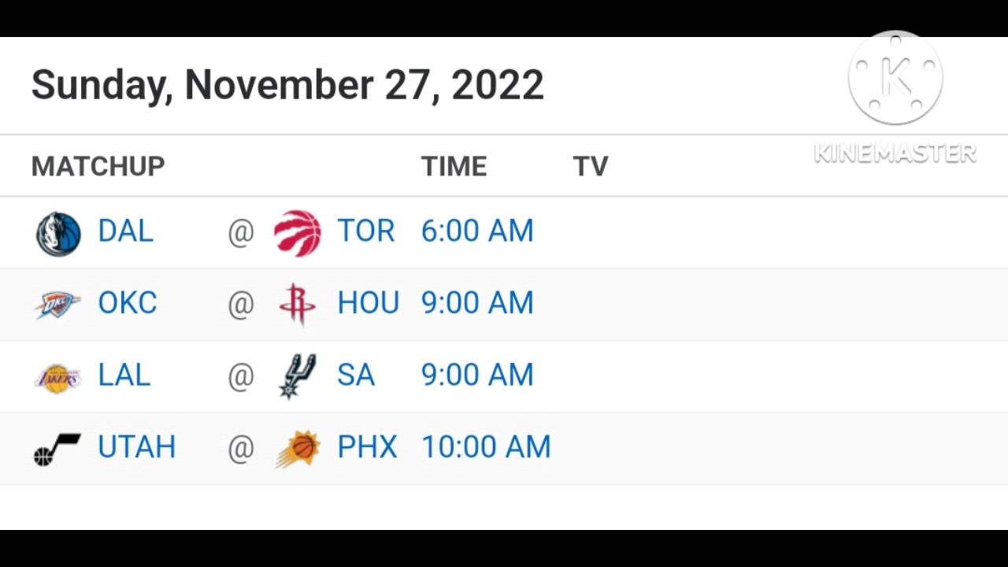Open the SA team link
The width and height of the screenshot is (1008, 567).
(356, 375)
